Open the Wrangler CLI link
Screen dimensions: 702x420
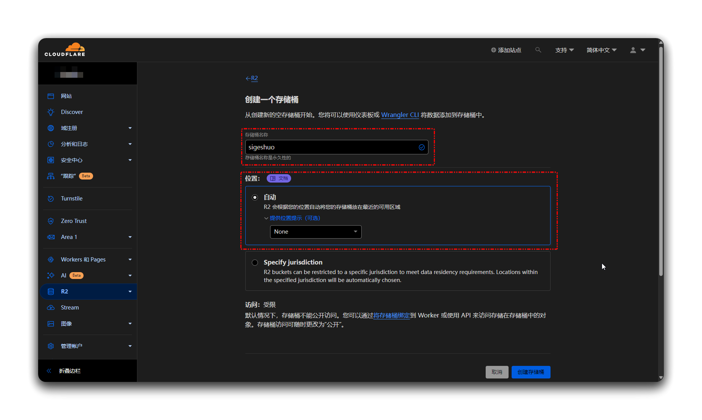click(400, 115)
